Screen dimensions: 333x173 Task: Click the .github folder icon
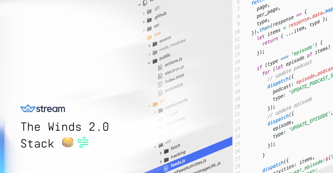149,20
